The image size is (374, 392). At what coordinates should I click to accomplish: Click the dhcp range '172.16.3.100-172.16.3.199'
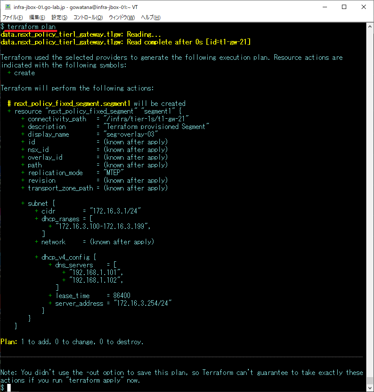102,226
